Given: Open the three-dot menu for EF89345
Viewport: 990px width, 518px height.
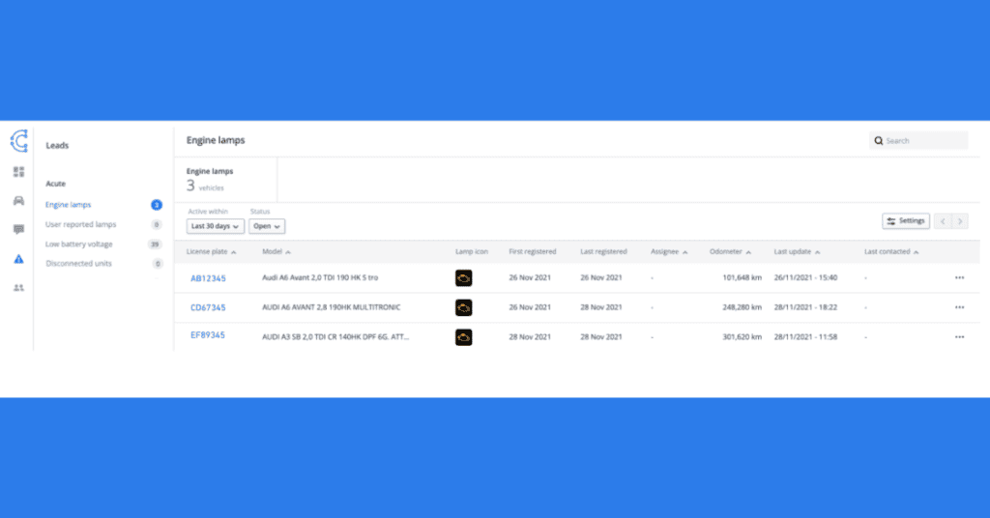Looking at the screenshot, I should pos(959,336).
